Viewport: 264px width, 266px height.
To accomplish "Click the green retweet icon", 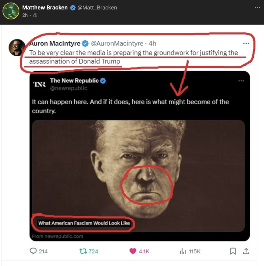I will click(x=83, y=251).
